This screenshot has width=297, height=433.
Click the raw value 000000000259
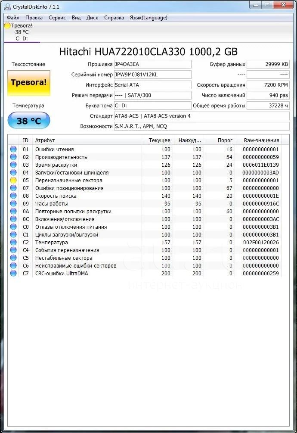pos(260,274)
